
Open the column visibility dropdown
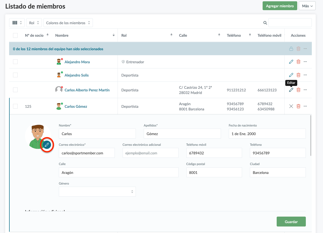(17, 23)
